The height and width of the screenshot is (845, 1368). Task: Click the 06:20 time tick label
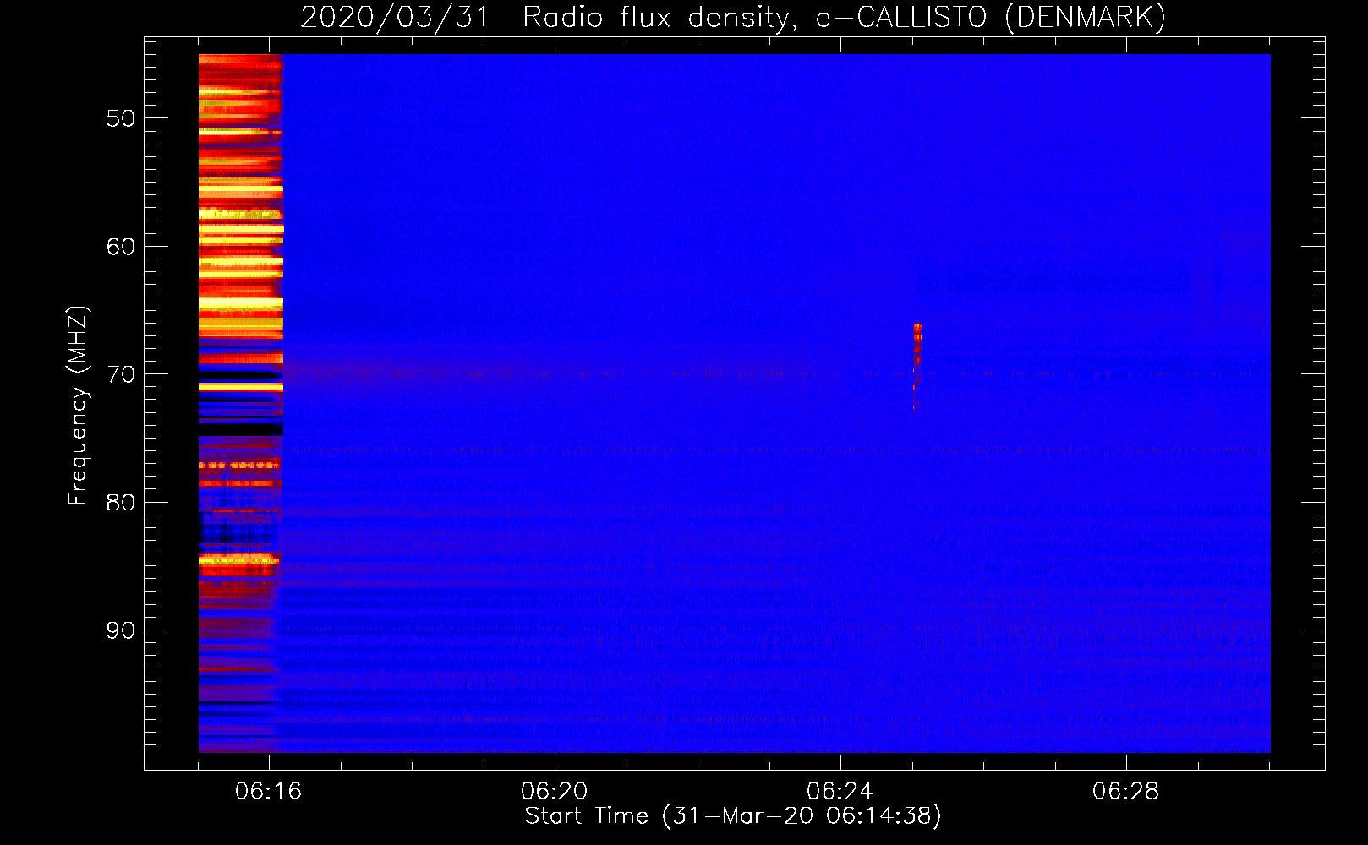click(x=555, y=792)
